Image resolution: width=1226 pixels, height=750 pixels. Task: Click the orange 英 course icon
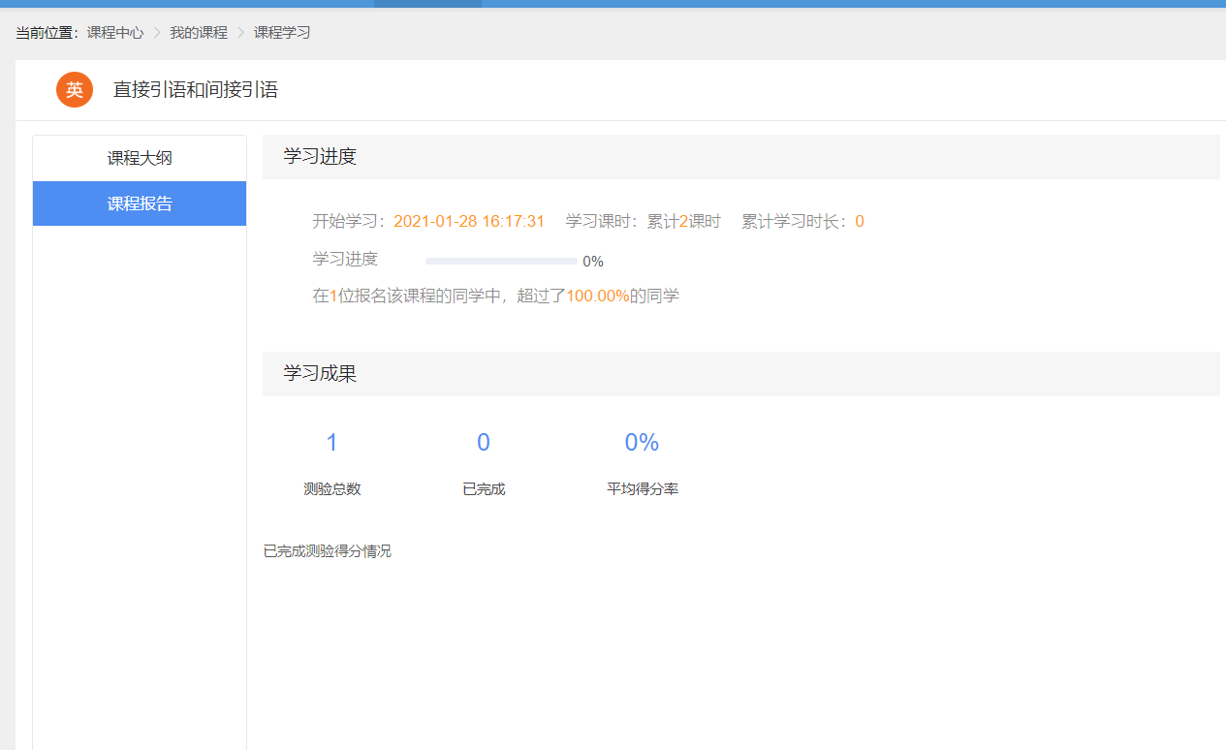(x=75, y=90)
